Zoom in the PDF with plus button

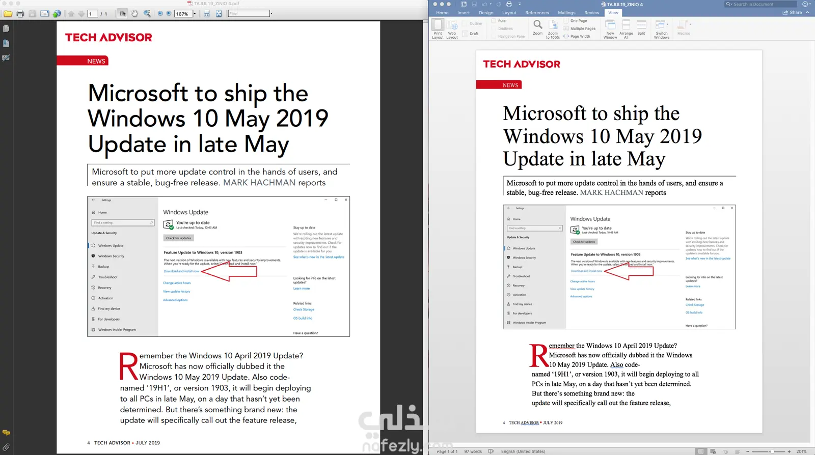[169, 14]
